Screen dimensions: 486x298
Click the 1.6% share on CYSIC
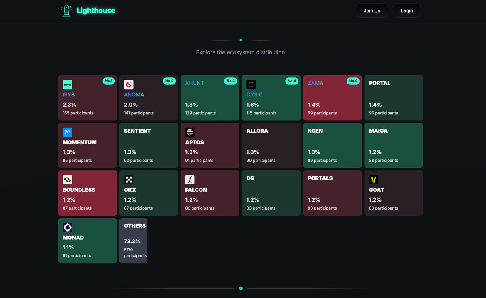click(x=253, y=105)
